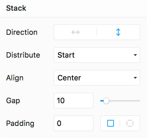Open the Align dropdown showing Center
The height and width of the screenshot is (138, 147).
97,78
